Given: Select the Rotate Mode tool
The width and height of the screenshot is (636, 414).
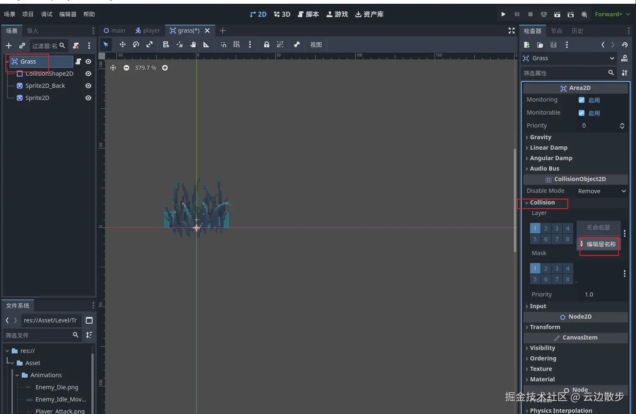Looking at the screenshot, I should coord(136,44).
